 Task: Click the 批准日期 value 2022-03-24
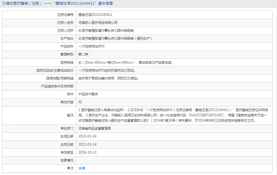coord(87,136)
